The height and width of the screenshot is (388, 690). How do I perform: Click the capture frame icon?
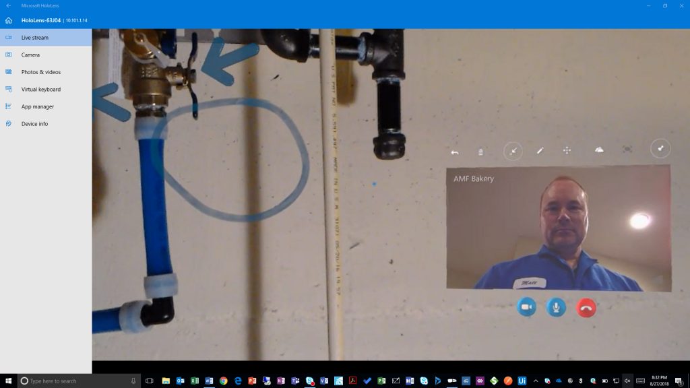point(627,150)
